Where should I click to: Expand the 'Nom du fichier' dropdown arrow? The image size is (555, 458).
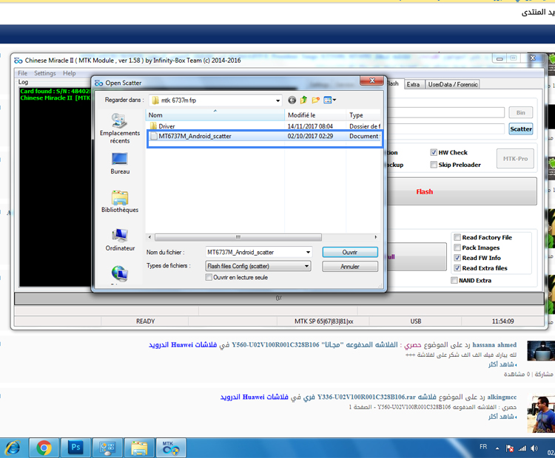coord(308,253)
